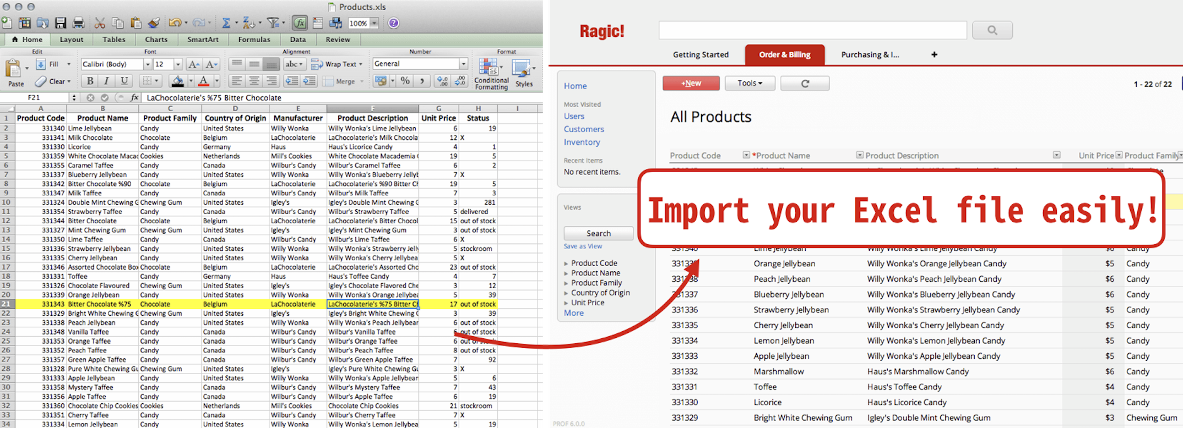Image resolution: width=1183 pixels, height=428 pixels.
Task: Open the General number format dropdown
Action: tap(463, 64)
